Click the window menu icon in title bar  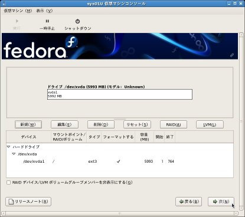[4, 4]
